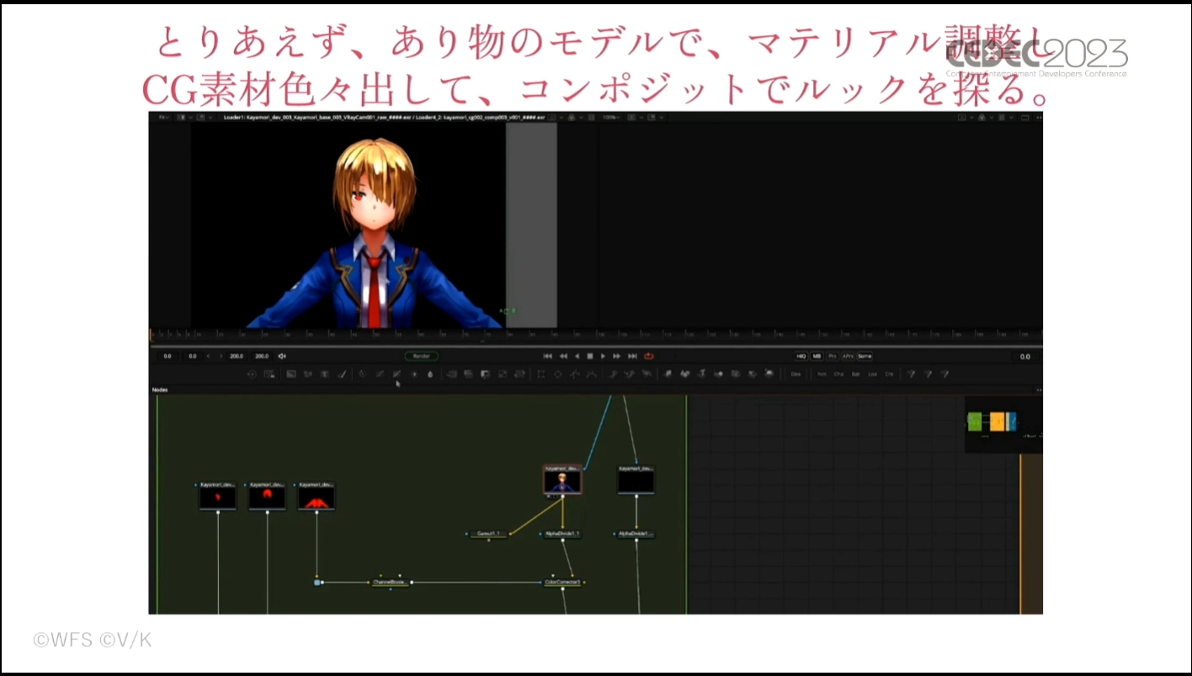Image resolution: width=1192 pixels, height=676 pixels.
Task: Play the comp forward
Action: pyautogui.click(x=604, y=356)
